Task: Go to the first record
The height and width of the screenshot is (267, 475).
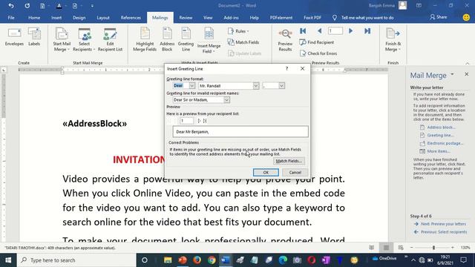Action: pyautogui.click(x=303, y=31)
